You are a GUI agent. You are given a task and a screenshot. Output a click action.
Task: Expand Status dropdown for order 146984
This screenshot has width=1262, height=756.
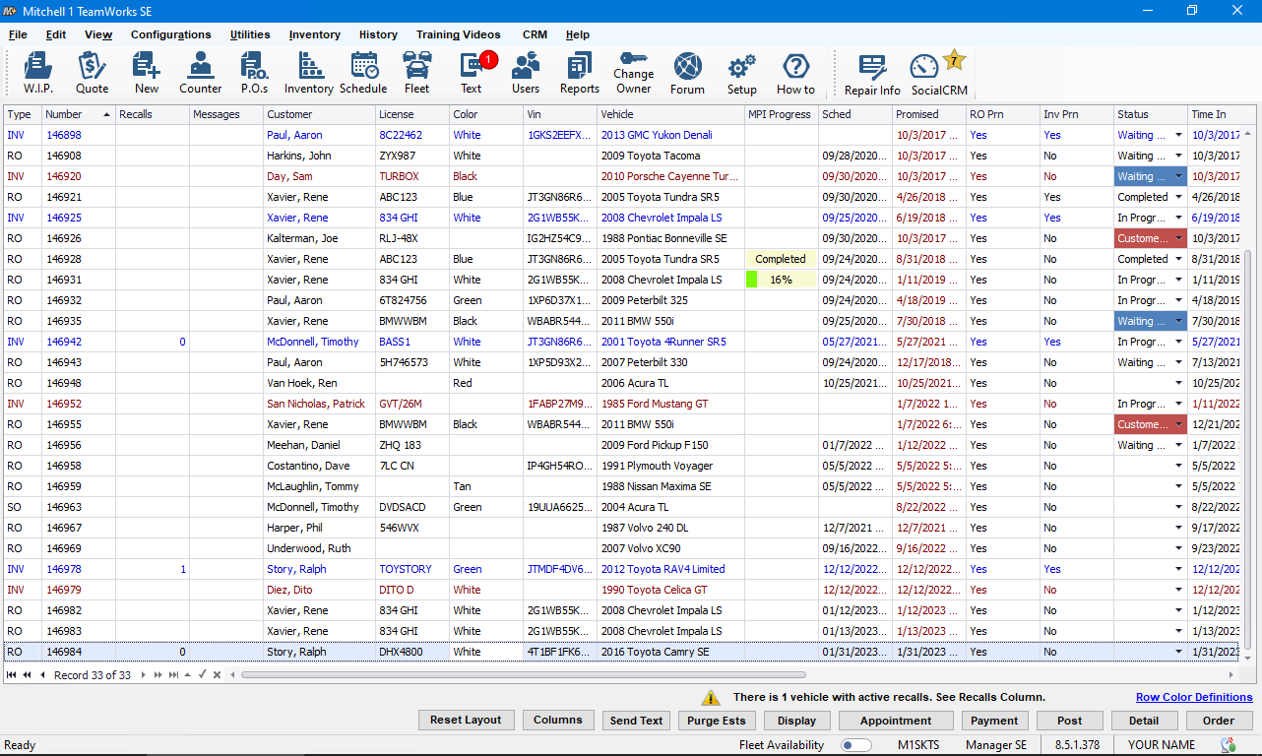tap(1179, 652)
